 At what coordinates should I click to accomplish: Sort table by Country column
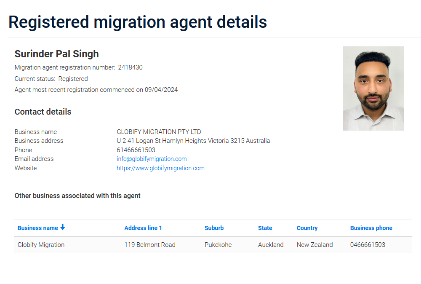click(307, 228)
